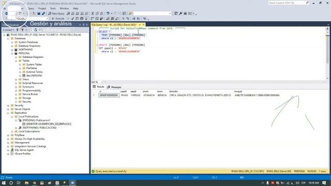Click 'VARGAS' cell in results grid

coord(136,95)
